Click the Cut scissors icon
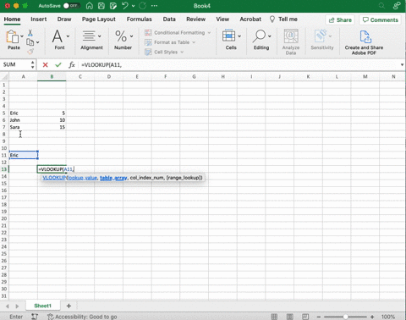Image resolution: width=406 pixels, height=320 pixels. coord(30,33)
